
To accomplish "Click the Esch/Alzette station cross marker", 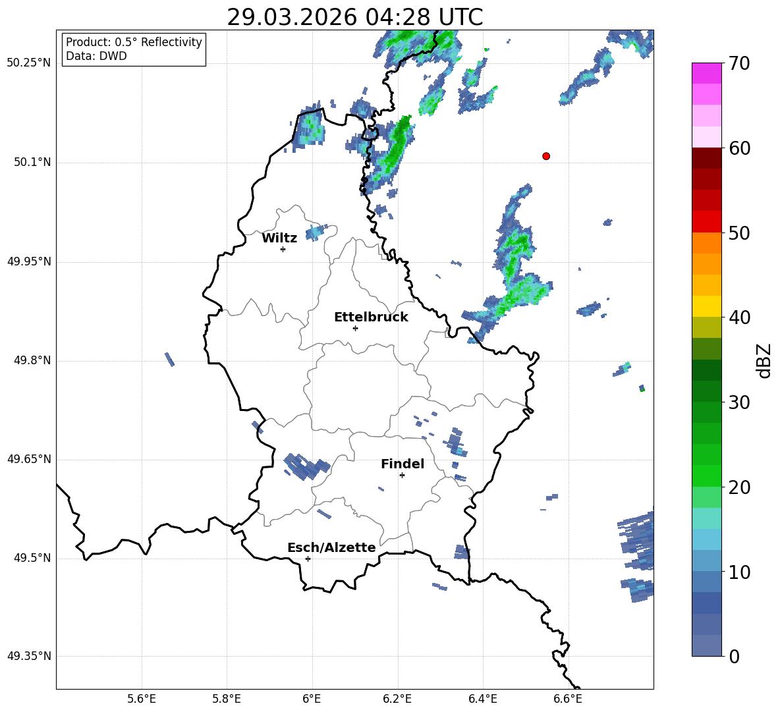I will click(308, 559).
